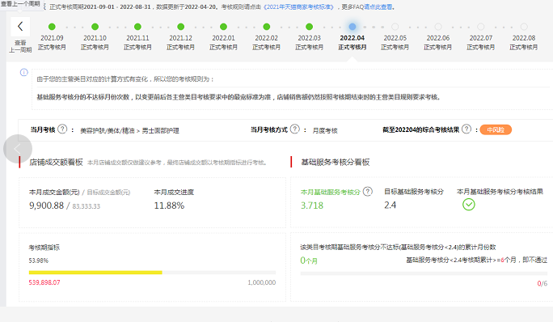Screen dimensions: 553x322
Task: Select the 2021.09 assessment month marker
Action: pos(52,27)
